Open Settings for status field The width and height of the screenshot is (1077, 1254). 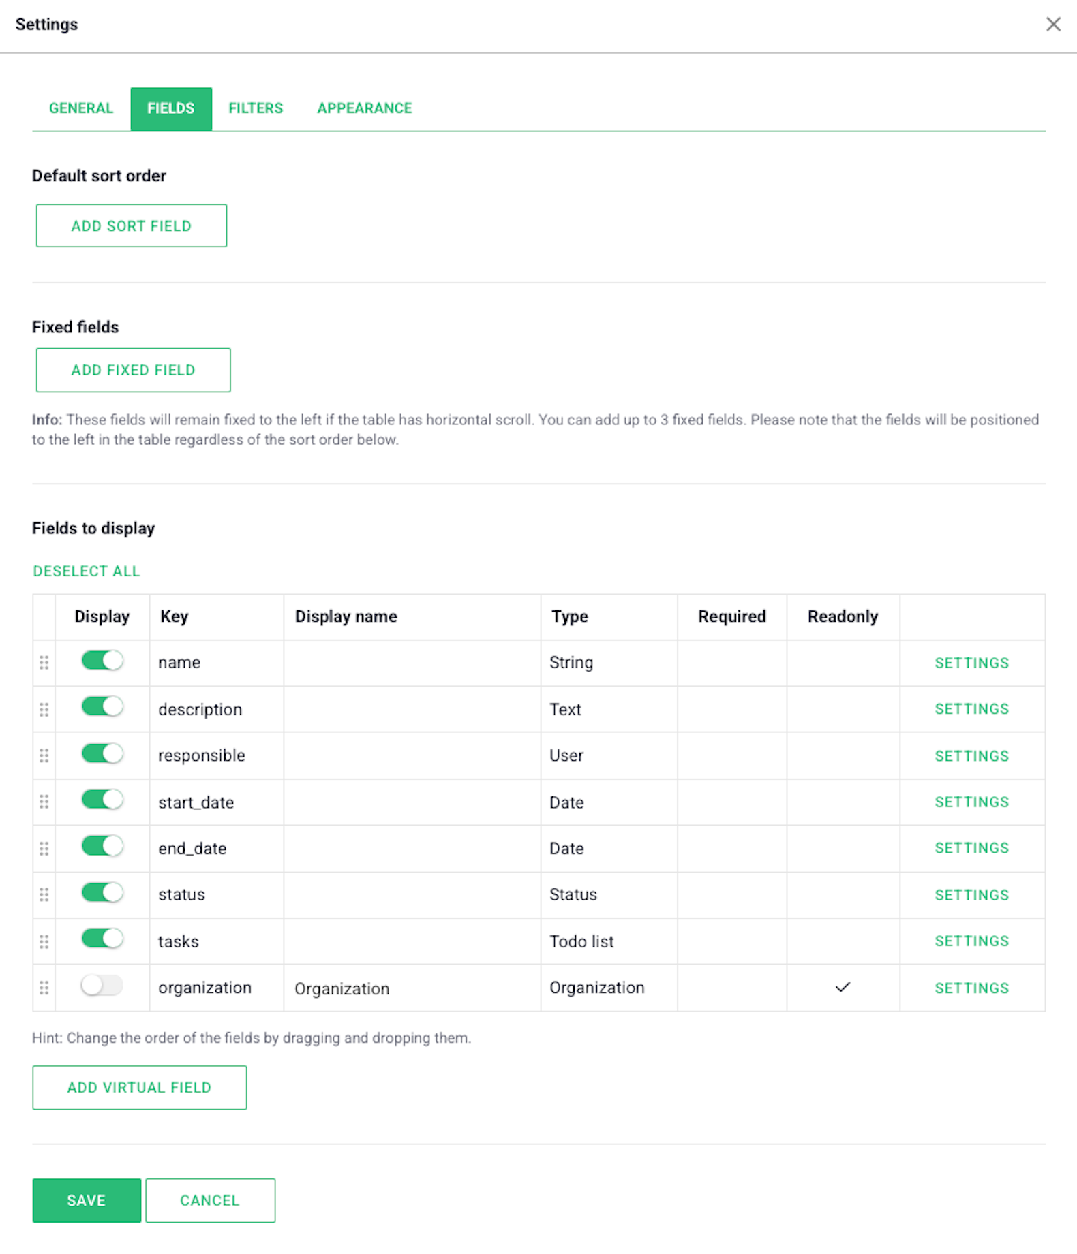tap(971, 895)
